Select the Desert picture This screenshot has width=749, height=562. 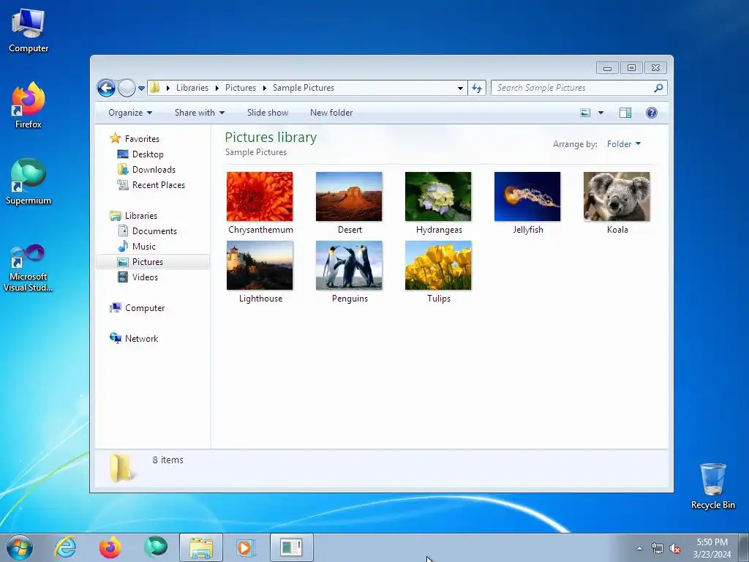(349, 203)
